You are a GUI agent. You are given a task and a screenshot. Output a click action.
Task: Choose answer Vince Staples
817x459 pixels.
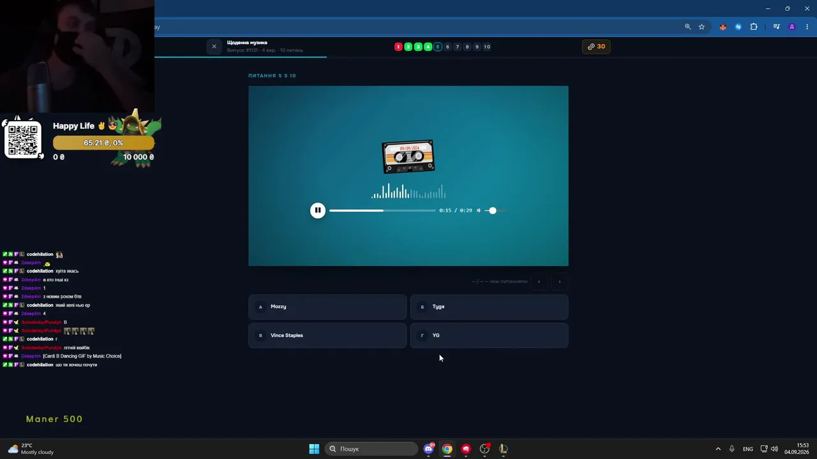click(327, 335)
